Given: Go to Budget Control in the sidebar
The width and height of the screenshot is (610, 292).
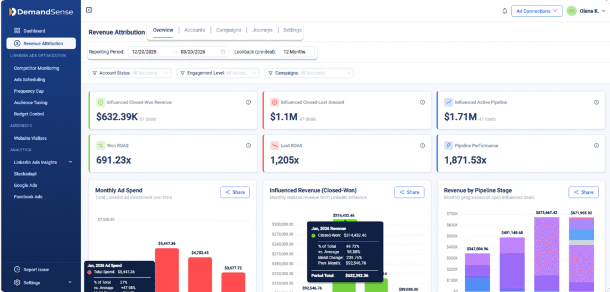Looking at the screenshot, I should 29,114.
